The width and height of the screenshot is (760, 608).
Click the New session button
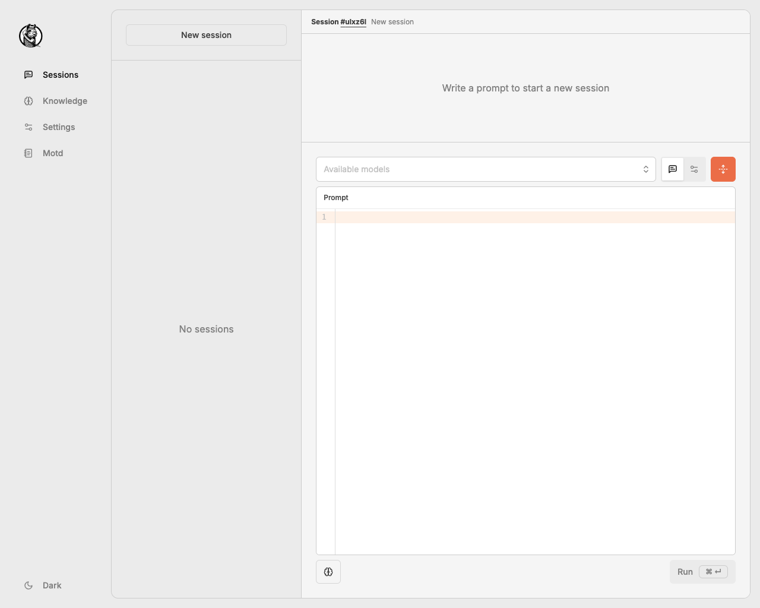point(206,35)
